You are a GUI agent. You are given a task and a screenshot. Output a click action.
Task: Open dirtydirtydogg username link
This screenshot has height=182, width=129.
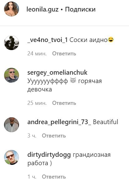tap(49, 155)
